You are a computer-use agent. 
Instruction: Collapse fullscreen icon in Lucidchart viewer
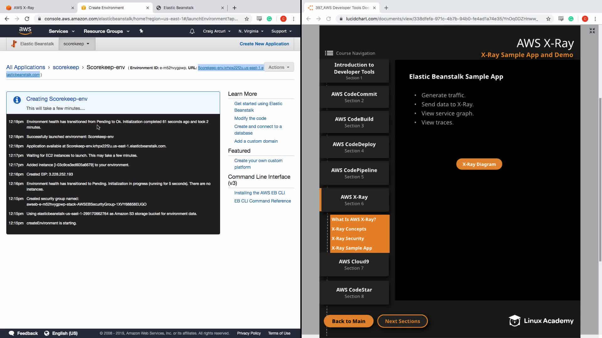[592, 31]
